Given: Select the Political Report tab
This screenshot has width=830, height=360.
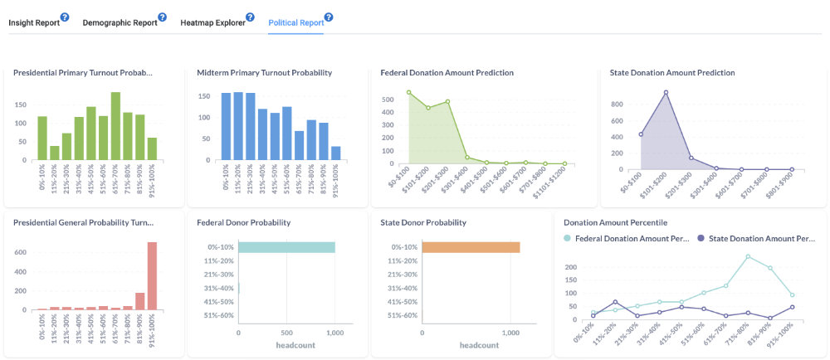Looking at the screenshot, I should click(x=295, y=22).
